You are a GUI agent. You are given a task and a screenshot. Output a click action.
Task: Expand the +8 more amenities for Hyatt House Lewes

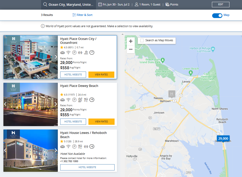(92, 146)
